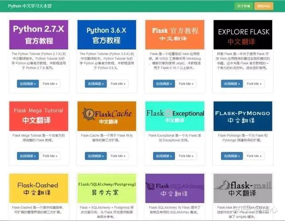Click Fork Me under Flask 官方教程 card
Screen dimensions: 285x221
click(186, 83)
